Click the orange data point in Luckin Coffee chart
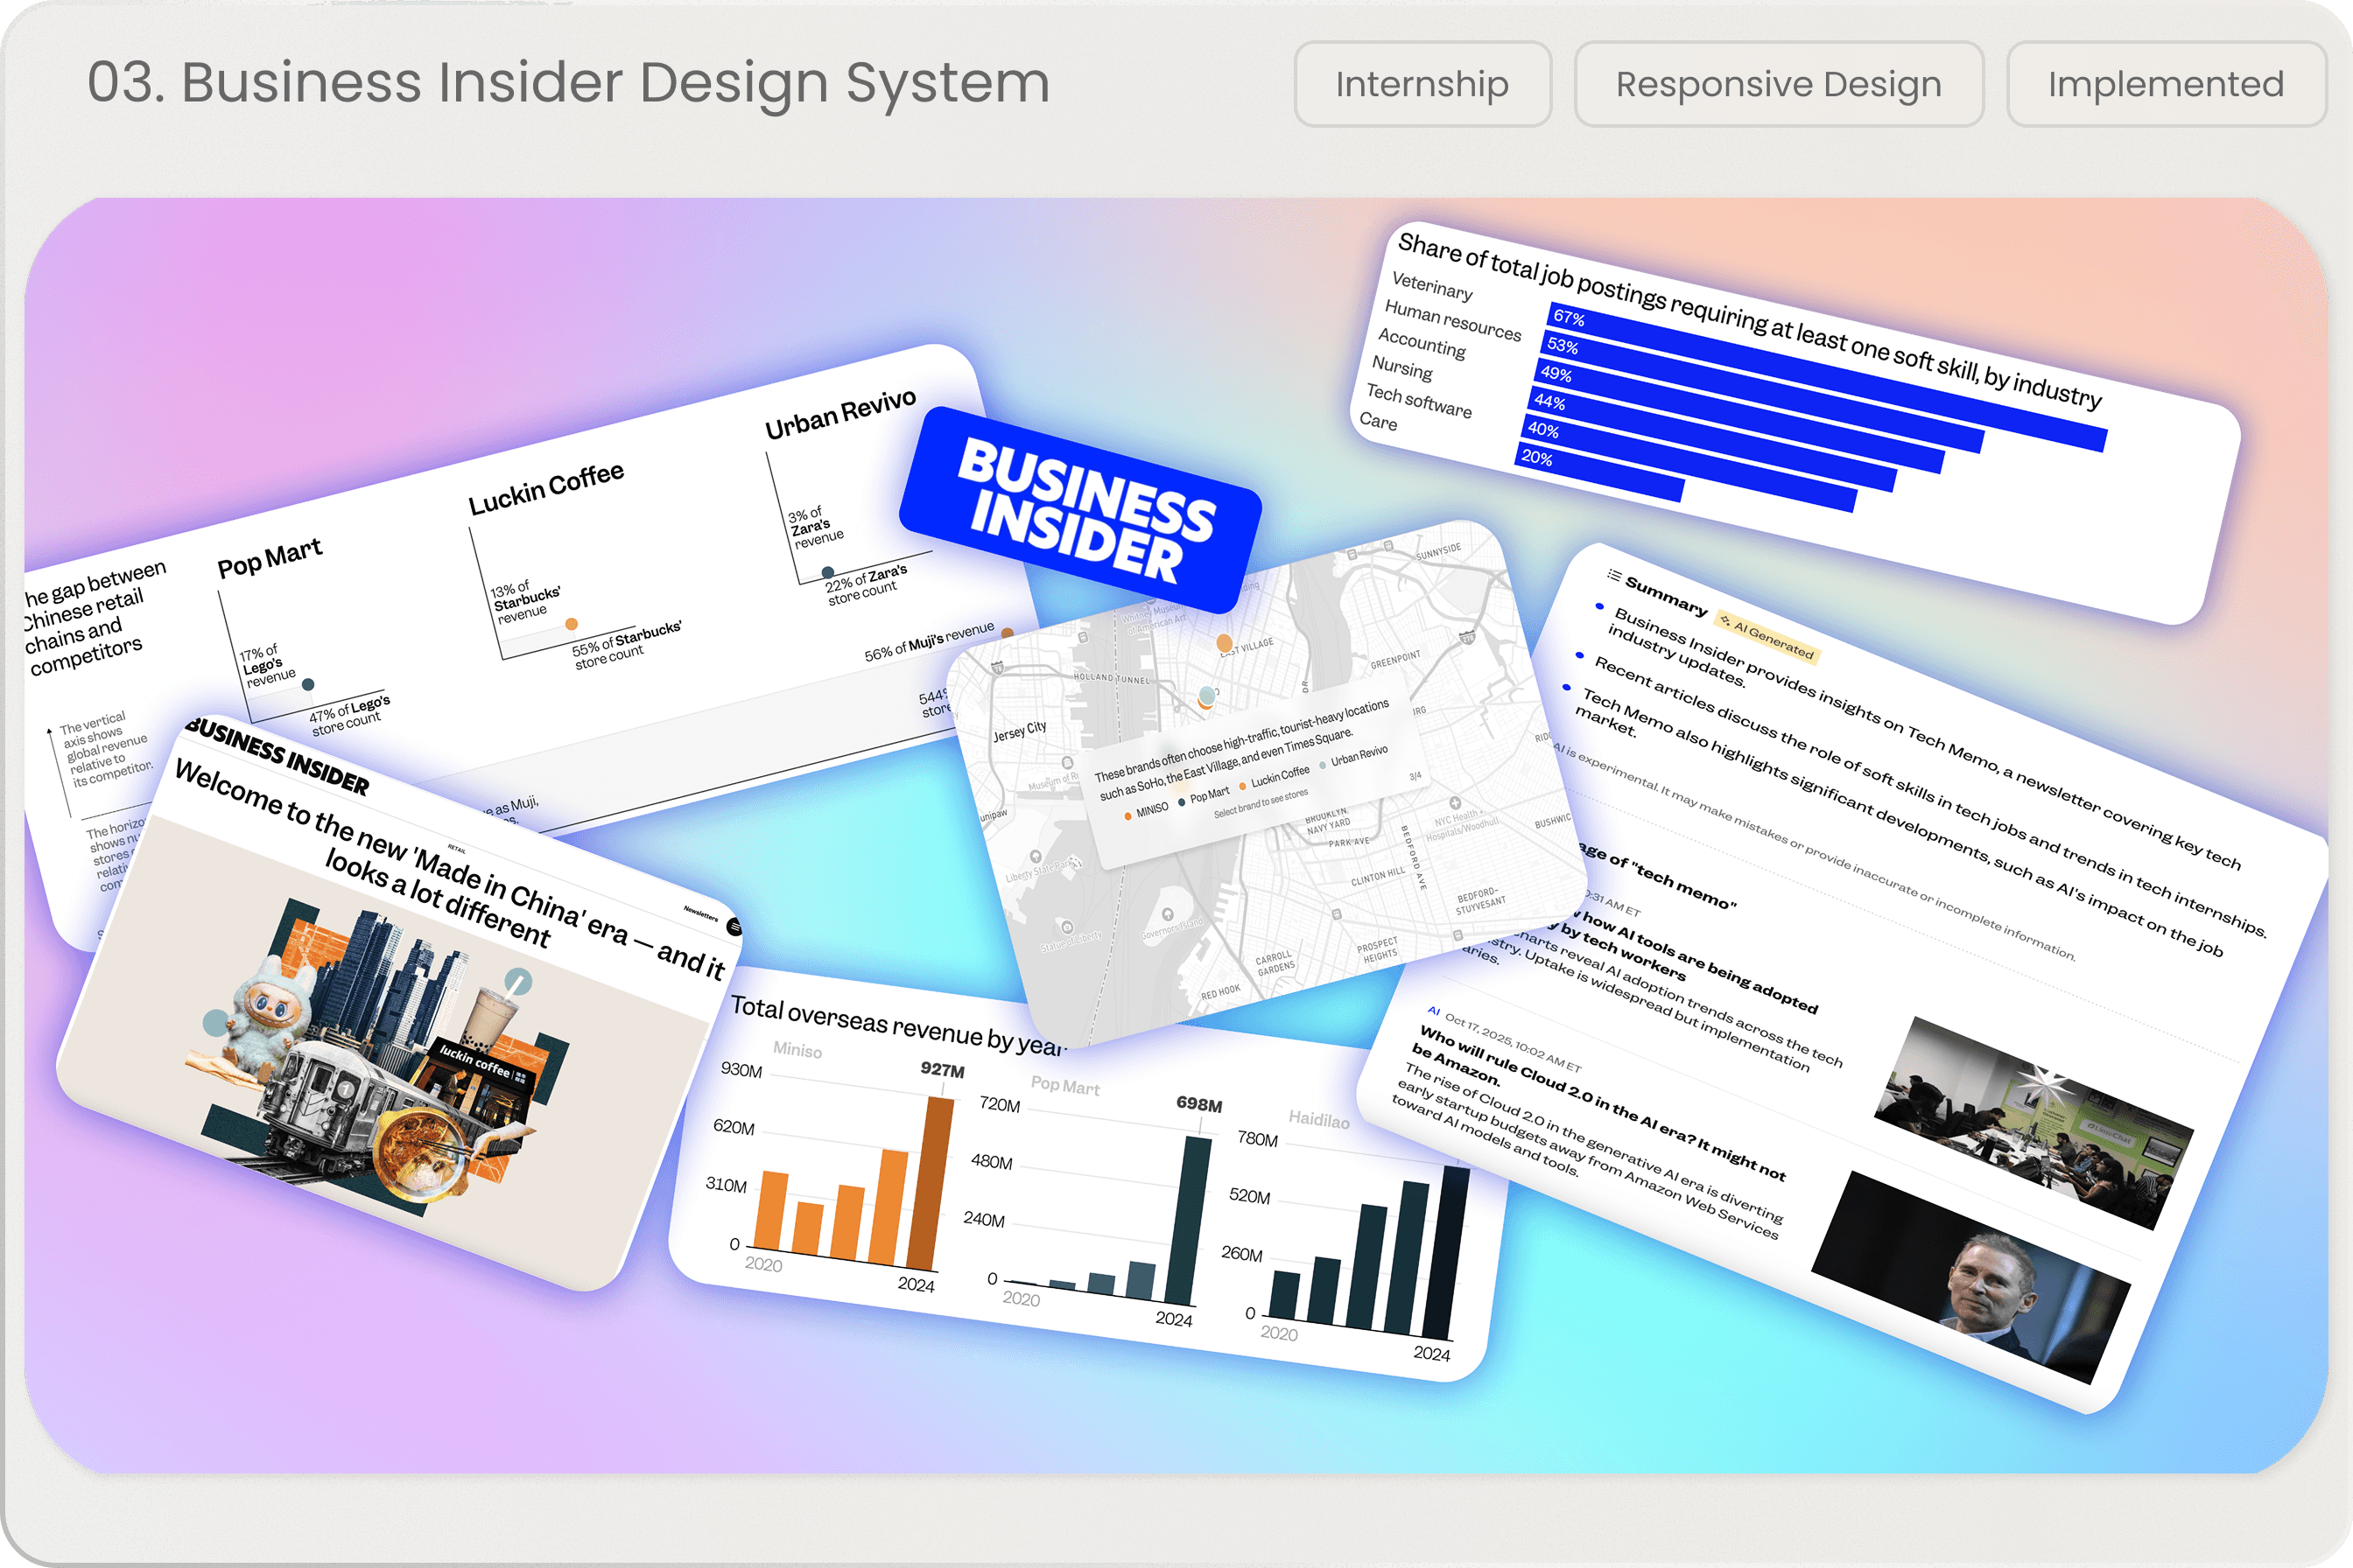Screen dimensions: 2353x1568 pyautogui.click(x=572, y=624)
